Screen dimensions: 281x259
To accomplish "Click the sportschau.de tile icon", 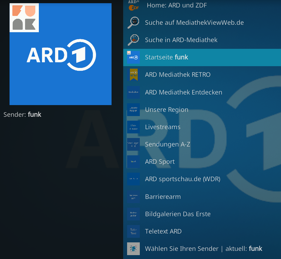I will 133,179.
